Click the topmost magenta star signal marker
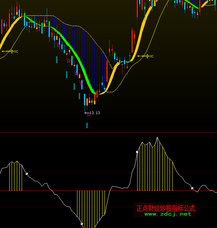The image size is (217, 228). [x=59, y=45]
